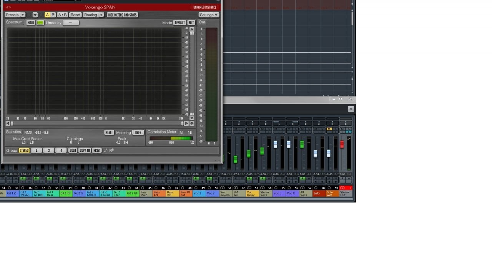Screen dimensions: 492x277
Task: Toggle Read automation on All Vocs channel
Action: (303, 179)
